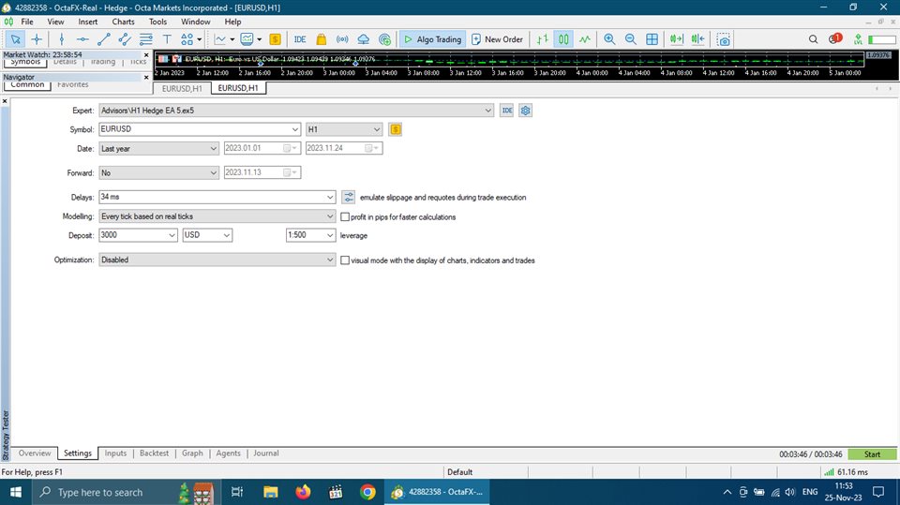Enable visual mode checkbox
Viewport: 900px width, 505px height.
[x=345, y=260]
